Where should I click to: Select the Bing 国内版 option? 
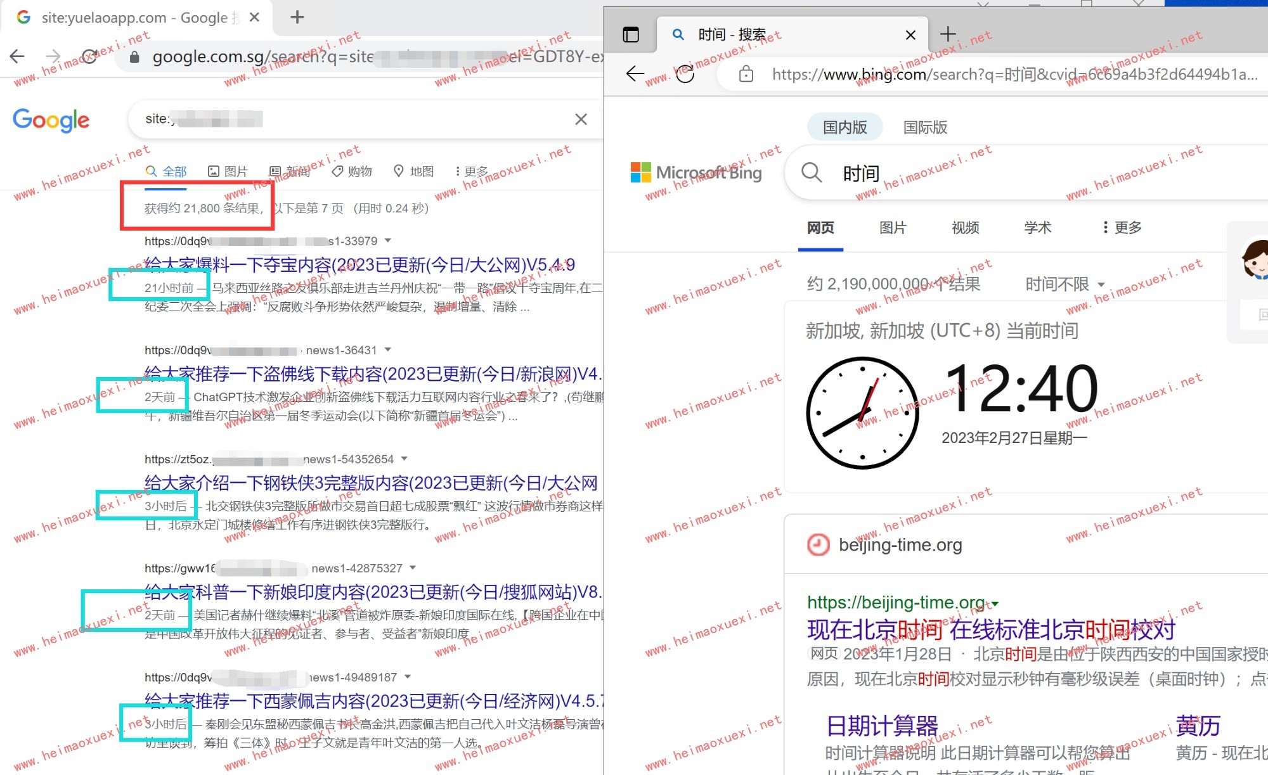[844, 127]
